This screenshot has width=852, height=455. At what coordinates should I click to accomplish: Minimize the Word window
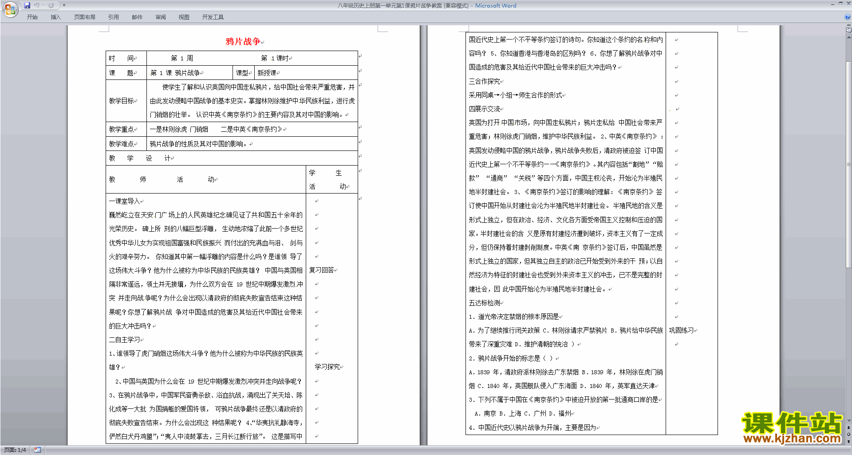click(x=832, y=4)
